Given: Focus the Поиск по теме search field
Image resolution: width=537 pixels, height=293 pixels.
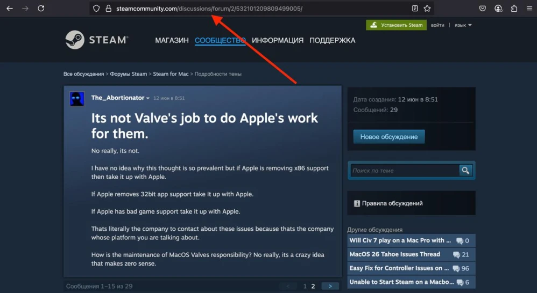Looking at the screenshot, I should [x=405, y=171].
